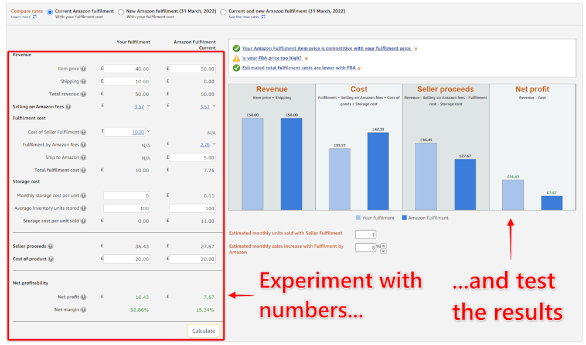Screen dimensions: 586x345
Task: Open help icon beside Total fulfilment cost
Action: pos(84,170)
